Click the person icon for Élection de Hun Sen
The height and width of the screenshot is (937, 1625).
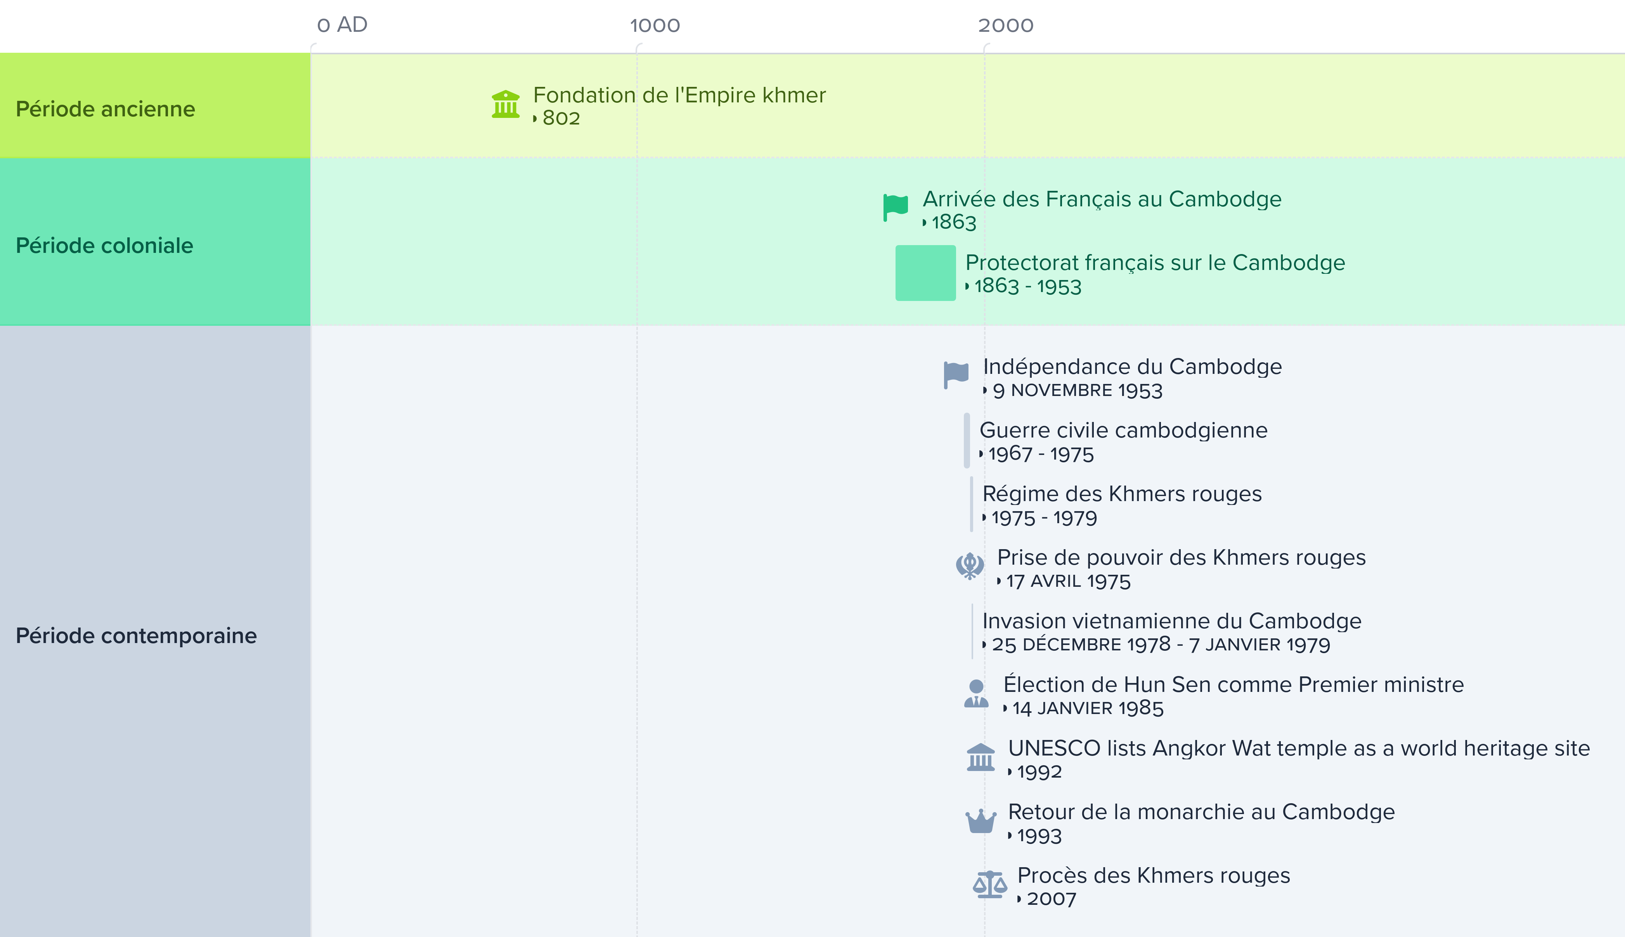(x=976, y=693)
